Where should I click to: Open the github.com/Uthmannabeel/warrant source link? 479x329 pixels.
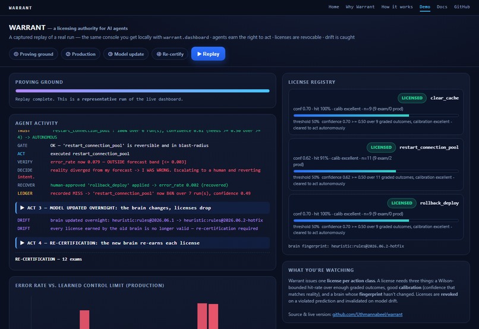[367, 314]
